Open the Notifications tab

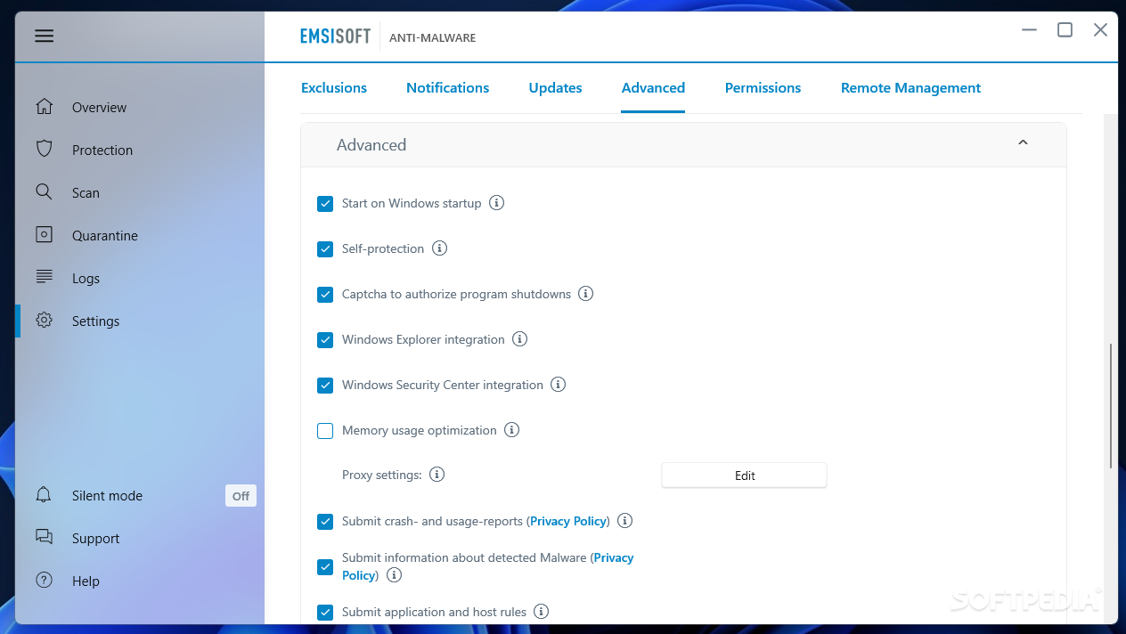[447, 87]
